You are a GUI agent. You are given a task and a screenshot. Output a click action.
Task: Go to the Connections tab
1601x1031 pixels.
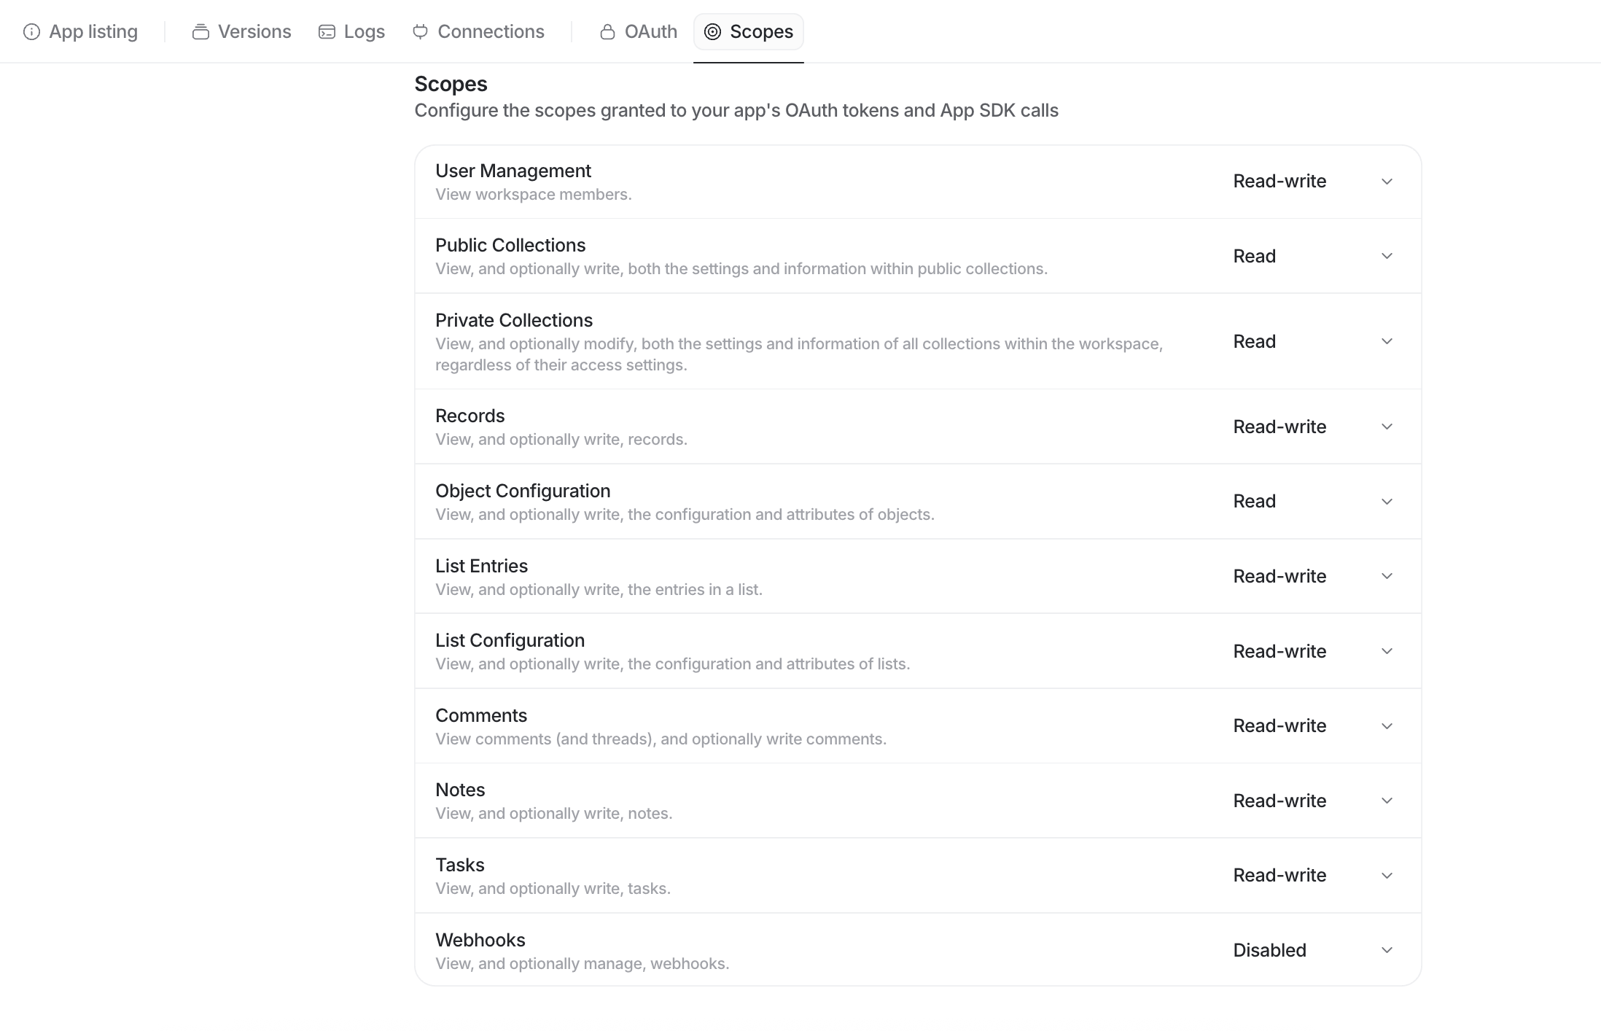[478, 32]
